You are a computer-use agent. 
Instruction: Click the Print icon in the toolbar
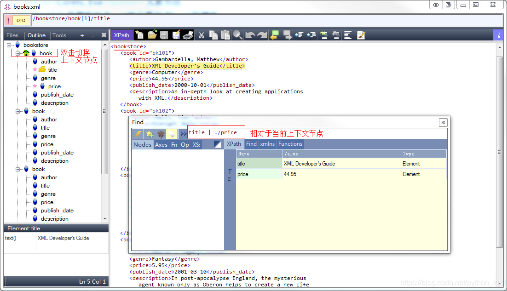(x=188, y=35)
